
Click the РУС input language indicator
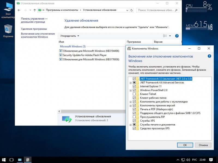[194, 160]
